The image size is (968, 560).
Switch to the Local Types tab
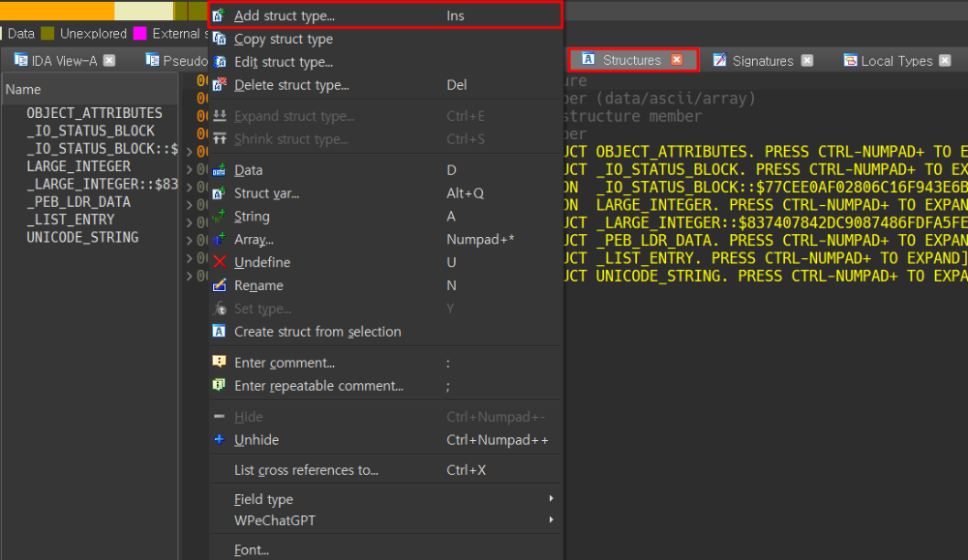click(x=897, y=60)
